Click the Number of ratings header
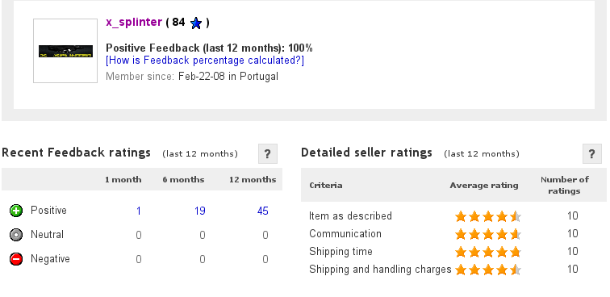 coord(565,186)
